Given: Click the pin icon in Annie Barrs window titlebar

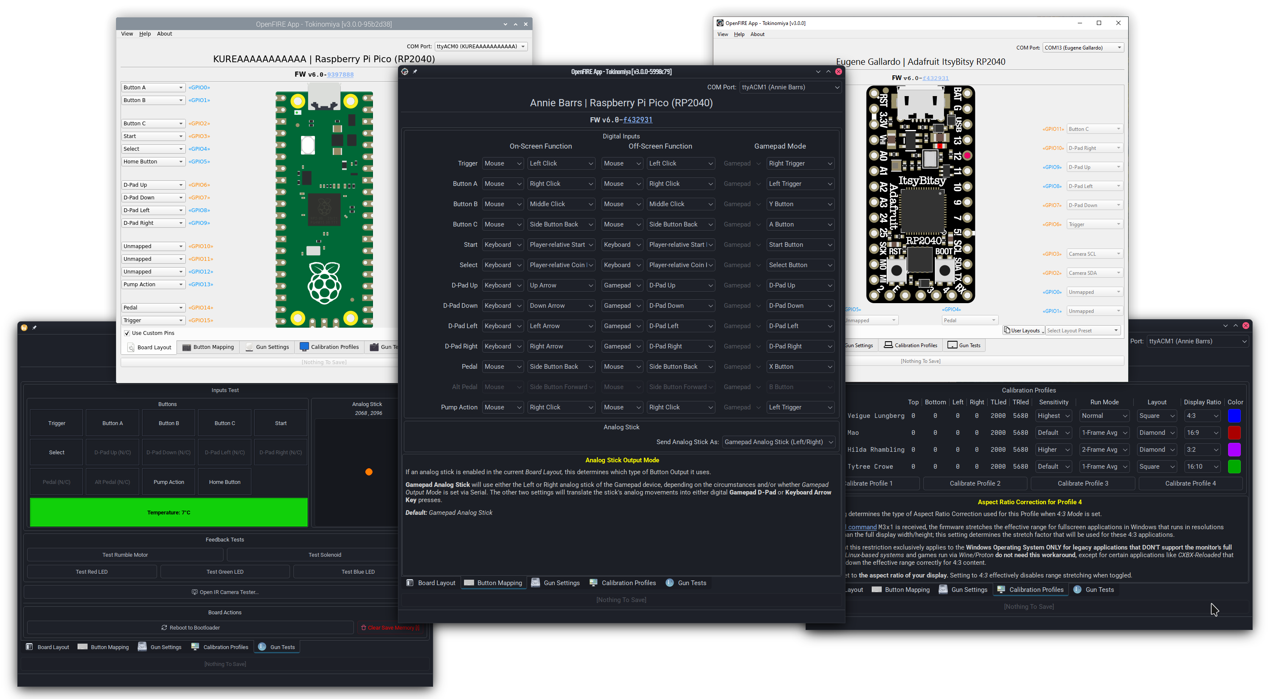Looking at the screenshot, I should [415, 72].
